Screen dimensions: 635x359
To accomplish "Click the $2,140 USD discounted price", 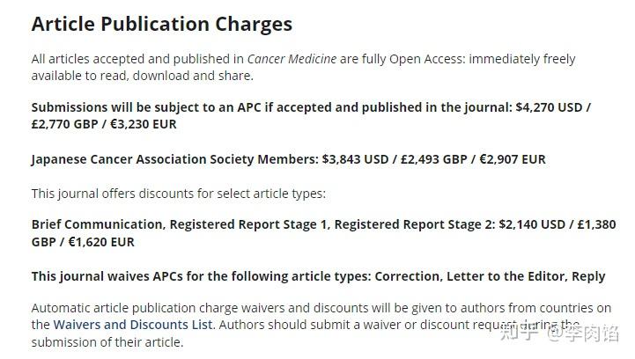I will tap(532, 224).
